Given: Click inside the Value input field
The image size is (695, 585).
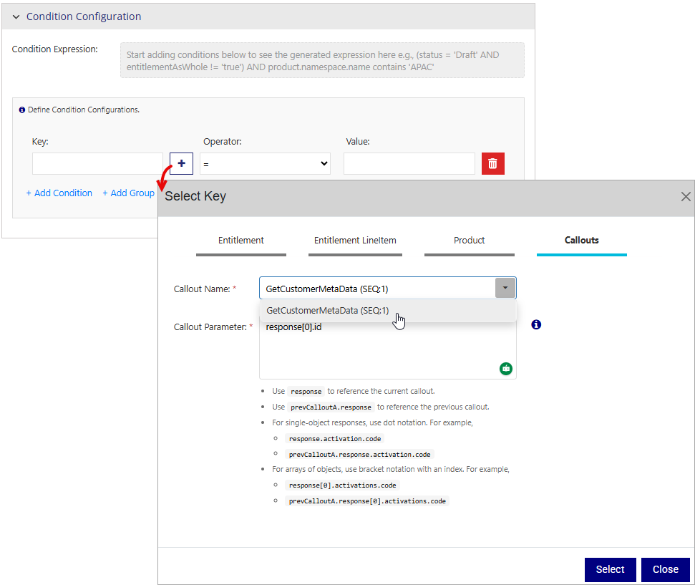Looking at the screenshot, I should click(409, 163).
